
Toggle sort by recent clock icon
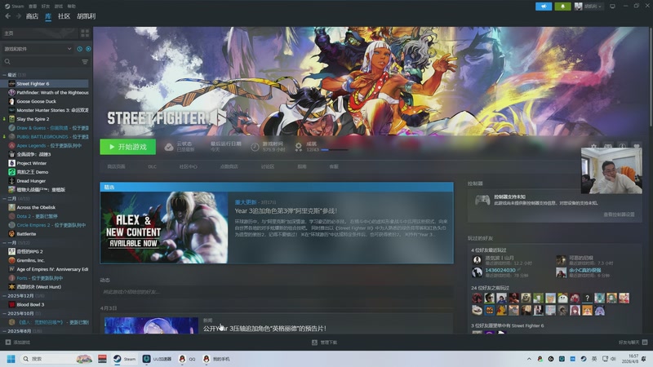tap(79, 49)
